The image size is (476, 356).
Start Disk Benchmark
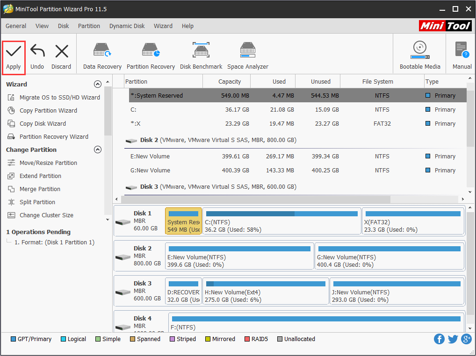pos(201,57)
